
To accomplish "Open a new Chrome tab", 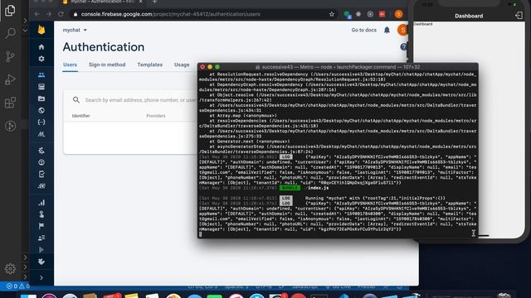I will (154, 2).
